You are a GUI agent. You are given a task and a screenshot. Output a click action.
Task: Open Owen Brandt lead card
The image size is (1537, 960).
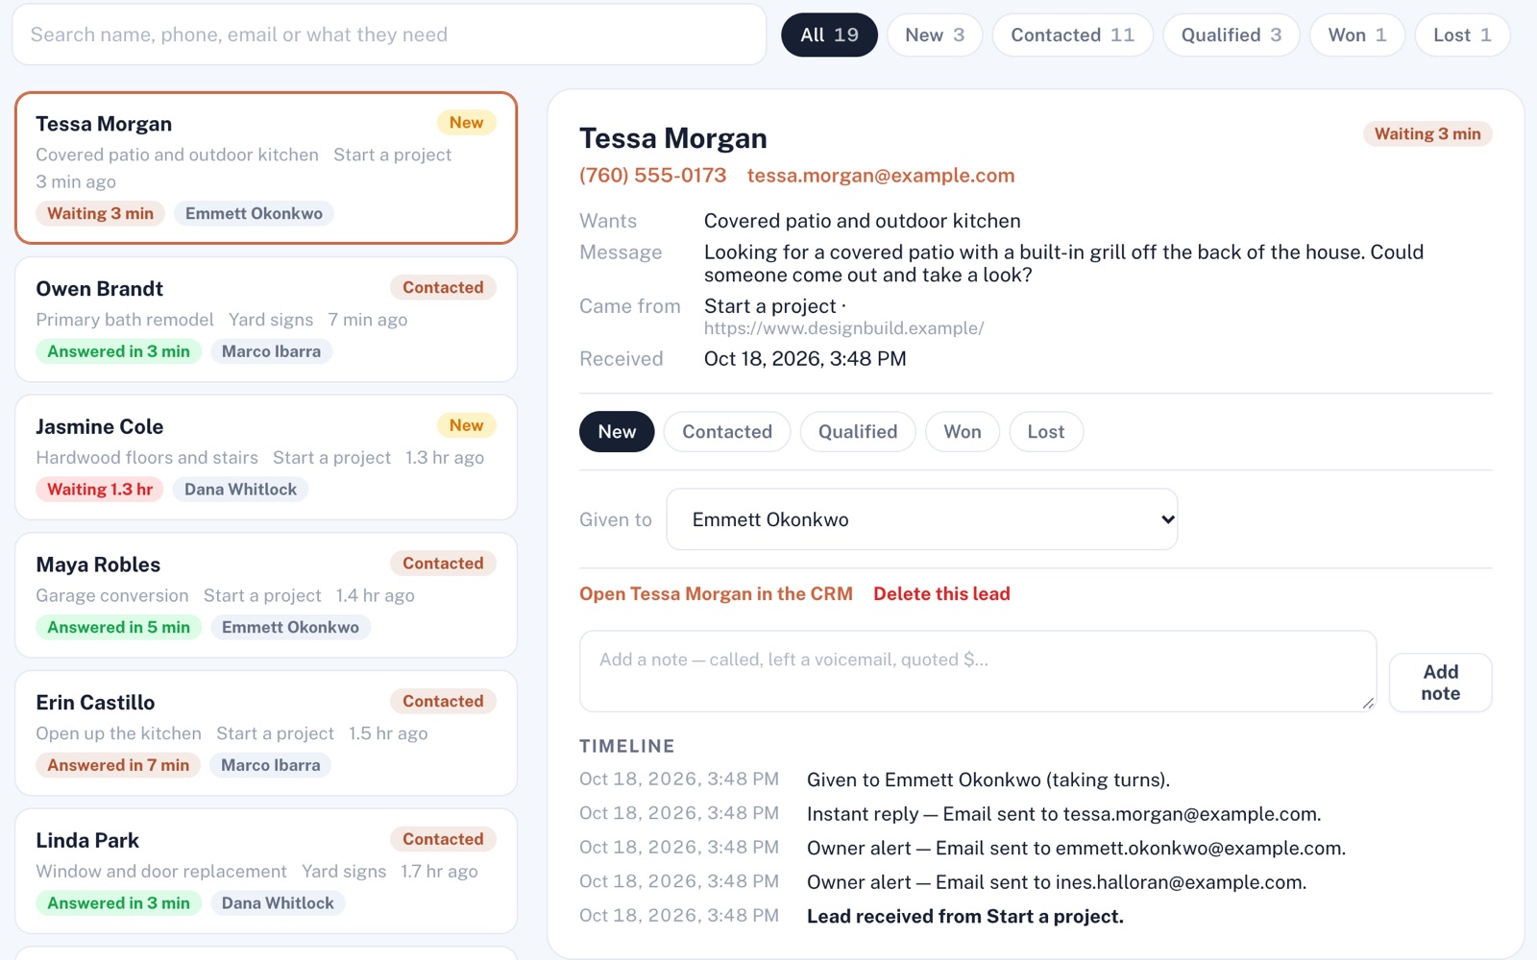[x=266, y=320]
